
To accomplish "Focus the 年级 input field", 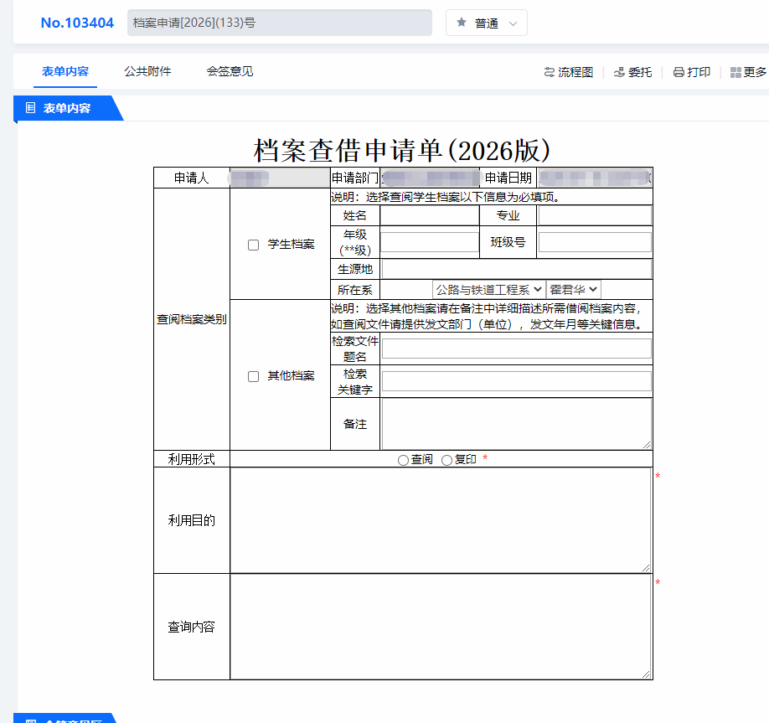I will pyautogui.click(x=430, y=242).
